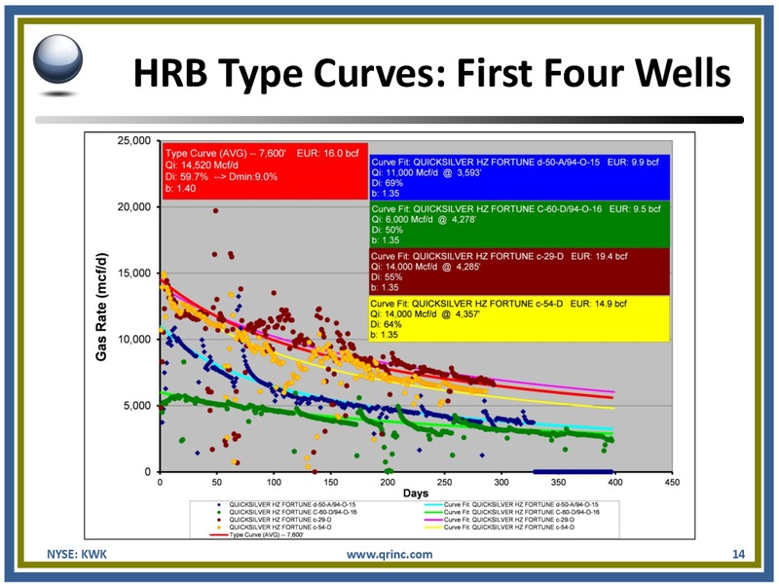Click the cyan line swatch for Curve Fit d-50-A/94-O-15

pos(433,504)
